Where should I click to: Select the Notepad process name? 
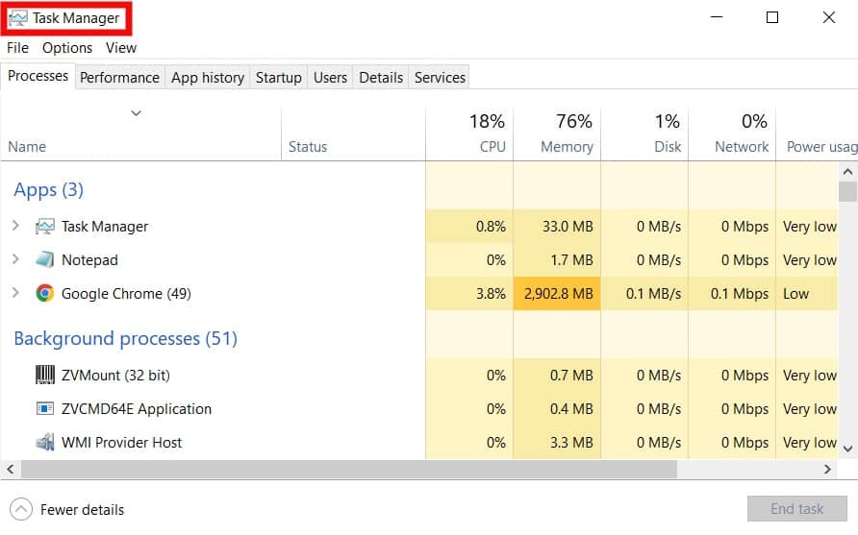89,260
